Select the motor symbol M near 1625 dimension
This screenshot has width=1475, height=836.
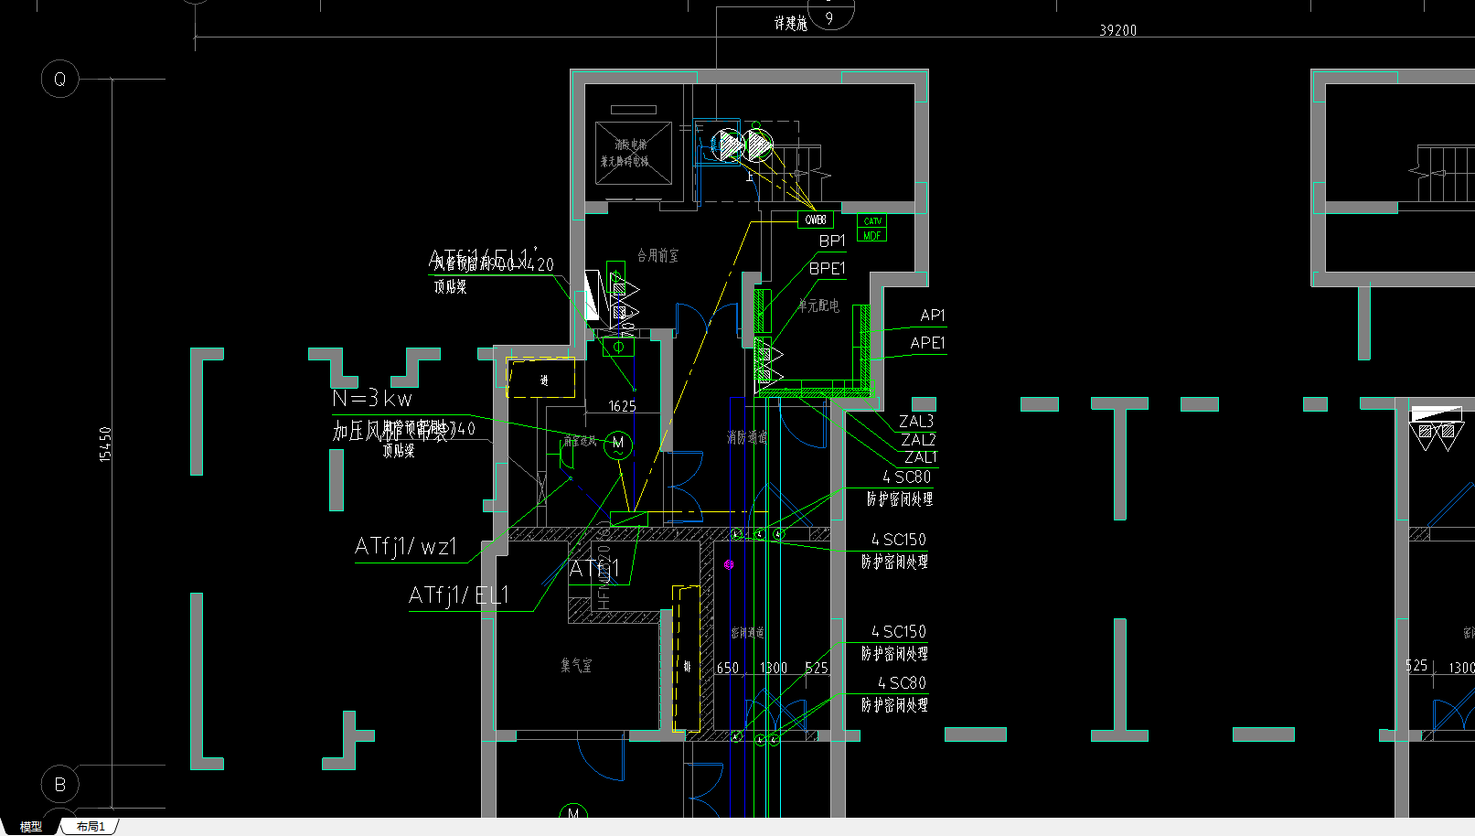tap(618, 445)
